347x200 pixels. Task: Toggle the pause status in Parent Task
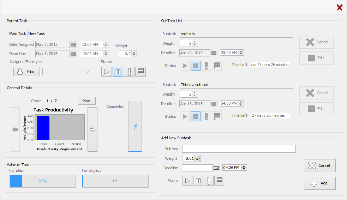pyautogui.click(x=118, y=72)
